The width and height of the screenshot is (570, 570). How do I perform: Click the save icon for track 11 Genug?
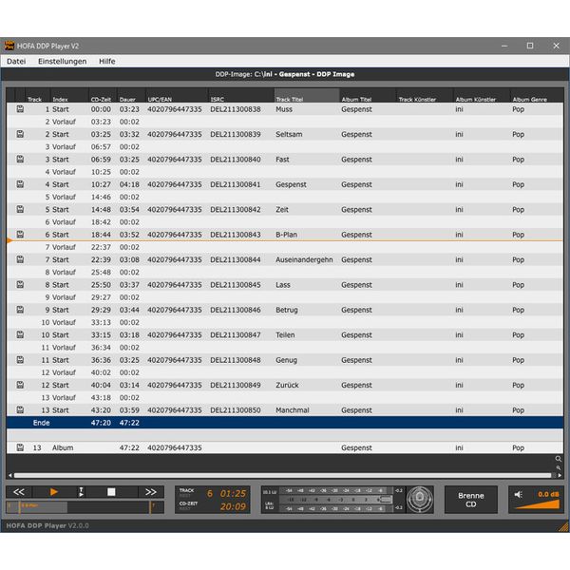20,360
